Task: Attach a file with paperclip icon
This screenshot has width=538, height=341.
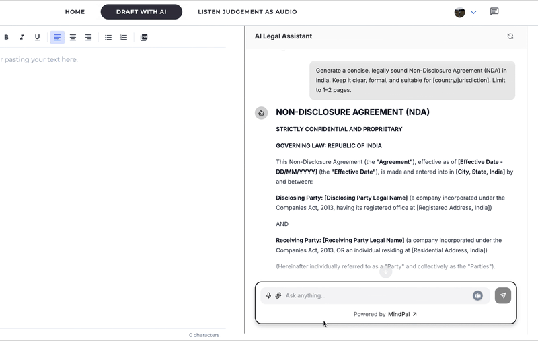Action: point(278,295)
